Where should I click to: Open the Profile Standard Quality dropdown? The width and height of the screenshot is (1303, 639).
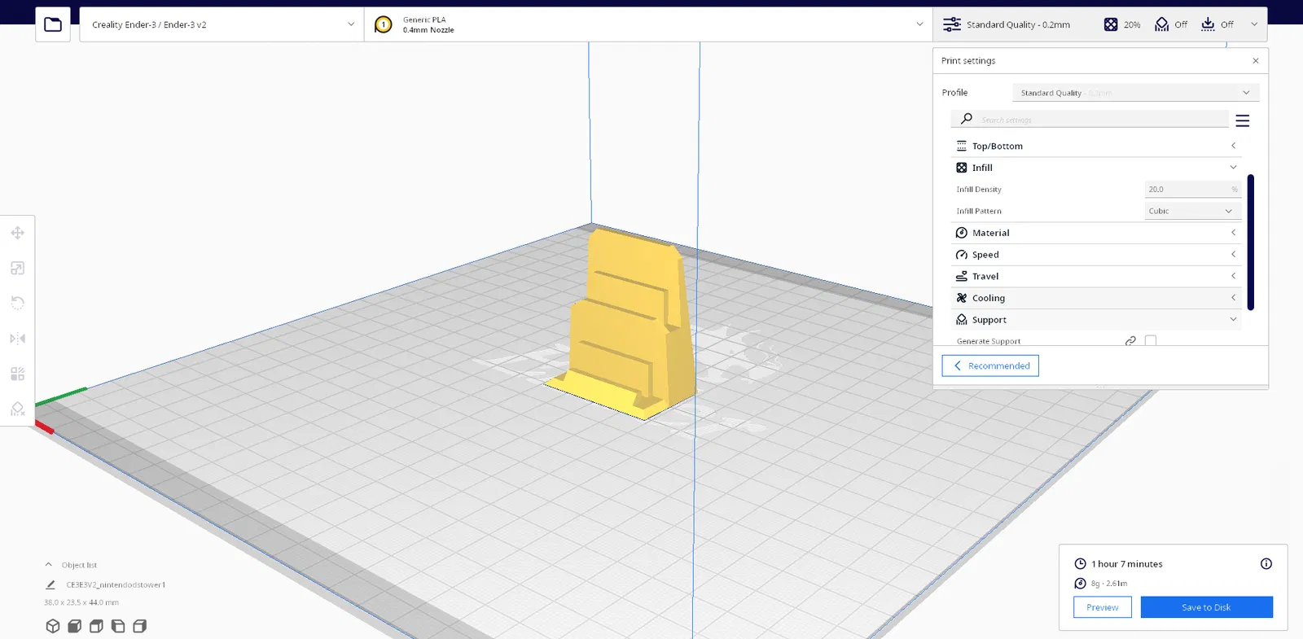pyautogui.click(x=1135, y=93)
